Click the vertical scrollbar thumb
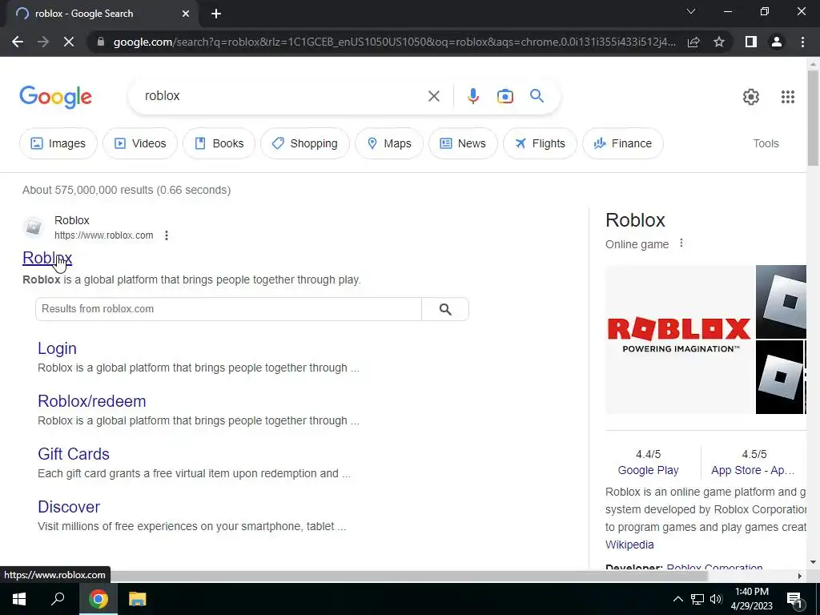Viewport: 820px width, 615px height. click(813, 118)
